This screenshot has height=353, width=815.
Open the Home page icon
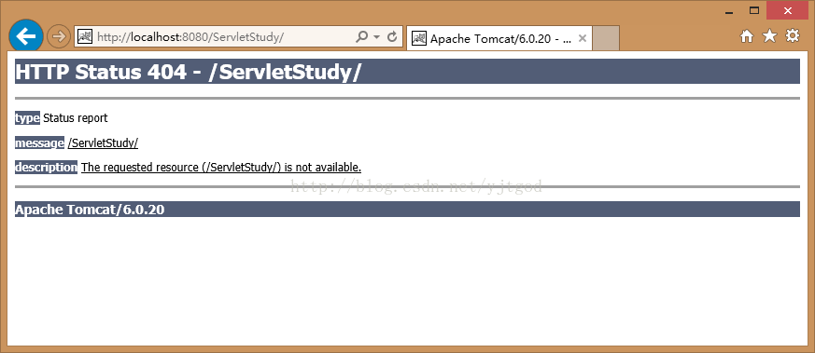coord(747,36)
